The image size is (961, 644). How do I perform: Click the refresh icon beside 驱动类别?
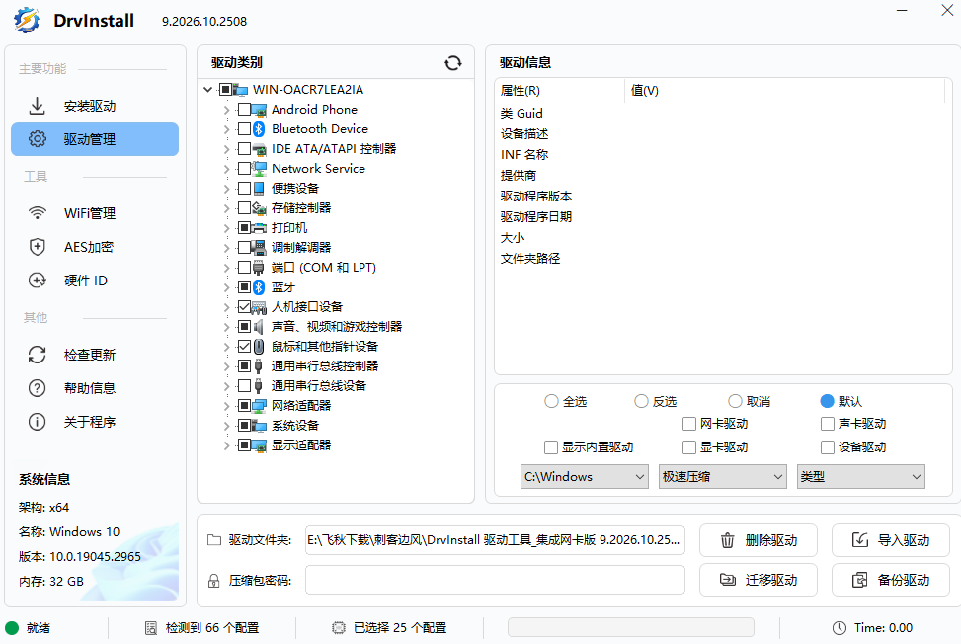(x=453, y=63)
